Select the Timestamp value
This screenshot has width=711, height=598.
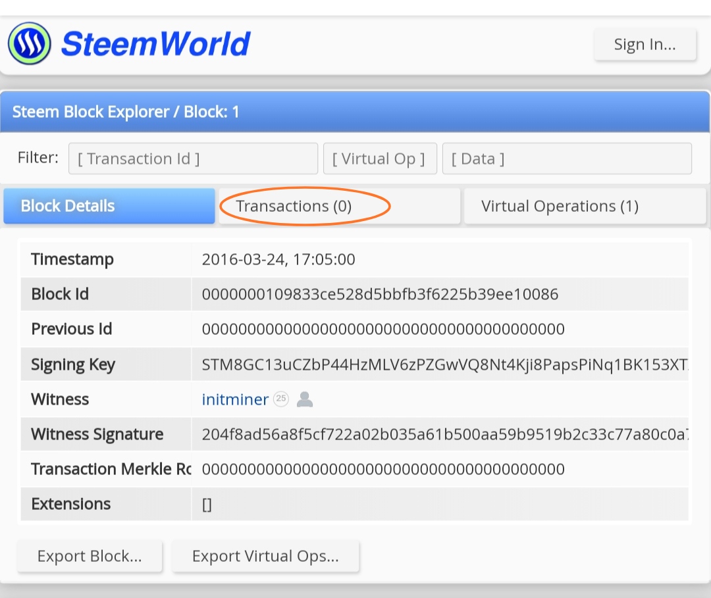(x=278, y=260)
